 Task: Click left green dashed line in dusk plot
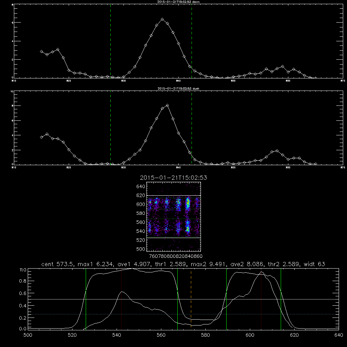pyautogui.click(x=110, y=128)
